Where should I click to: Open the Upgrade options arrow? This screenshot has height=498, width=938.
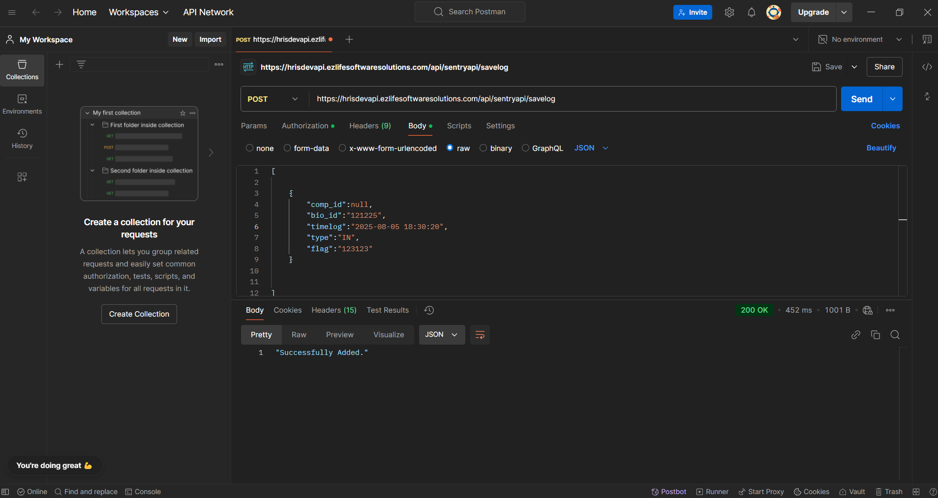point(844,12)
